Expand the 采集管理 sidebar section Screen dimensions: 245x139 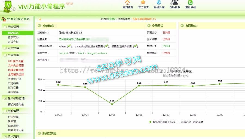tap(5, 48)
